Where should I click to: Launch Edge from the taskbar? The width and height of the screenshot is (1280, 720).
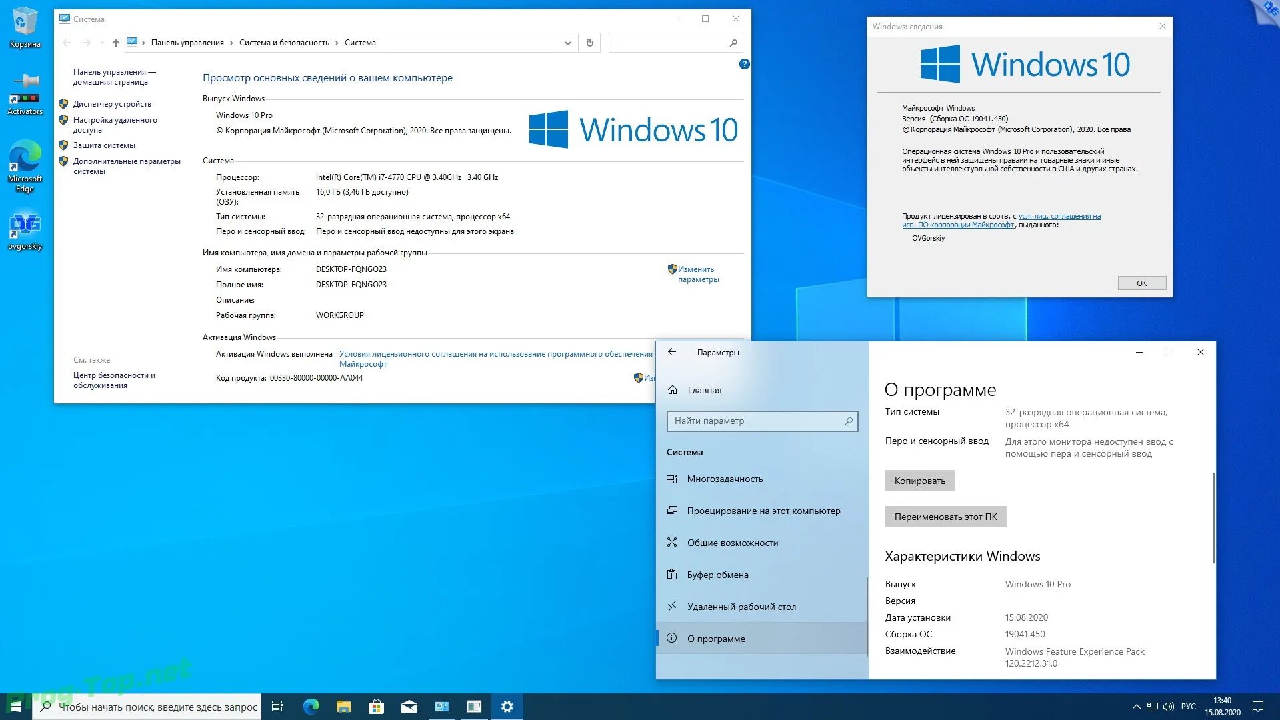click(x=311, y=707)
